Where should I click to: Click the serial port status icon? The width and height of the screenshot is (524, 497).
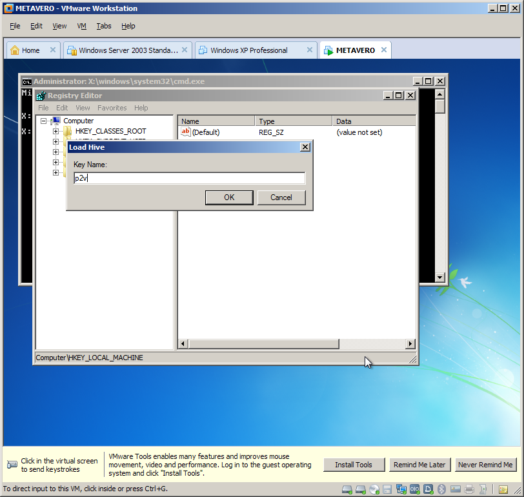pos(414,489)
